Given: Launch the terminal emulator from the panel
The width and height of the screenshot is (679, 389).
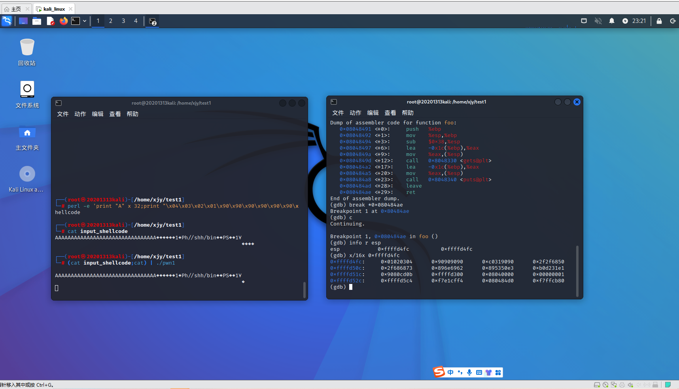Looking at the screenshot, I should click(x=76, y=21).
